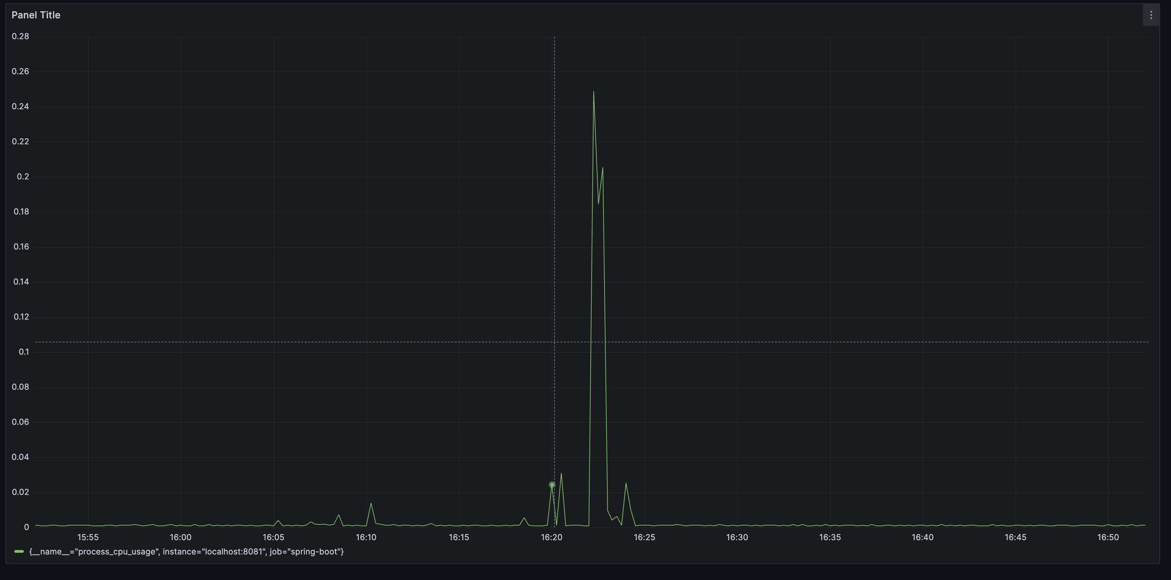Click the 16:50 time axis label
This screenshot has width=1171, height=580.
click(x=1108, y=537)
